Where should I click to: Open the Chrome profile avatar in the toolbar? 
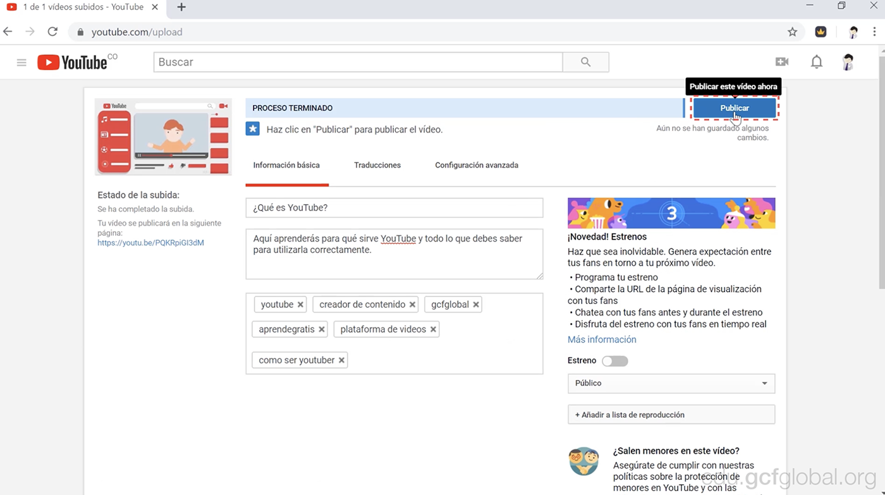pyautogui.click(x=853, y=32)
